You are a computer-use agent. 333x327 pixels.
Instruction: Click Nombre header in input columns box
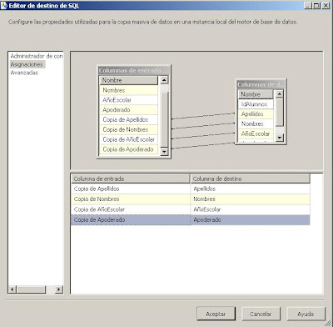pyautogui.click(x=128, y=80)
